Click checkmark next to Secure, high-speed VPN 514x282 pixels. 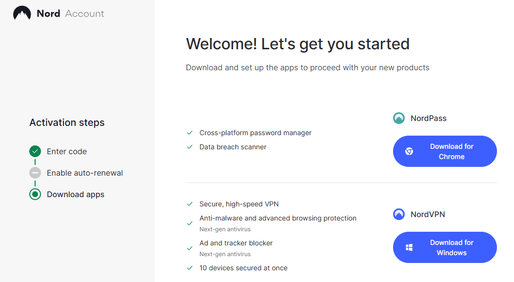[x=190, y=204]
